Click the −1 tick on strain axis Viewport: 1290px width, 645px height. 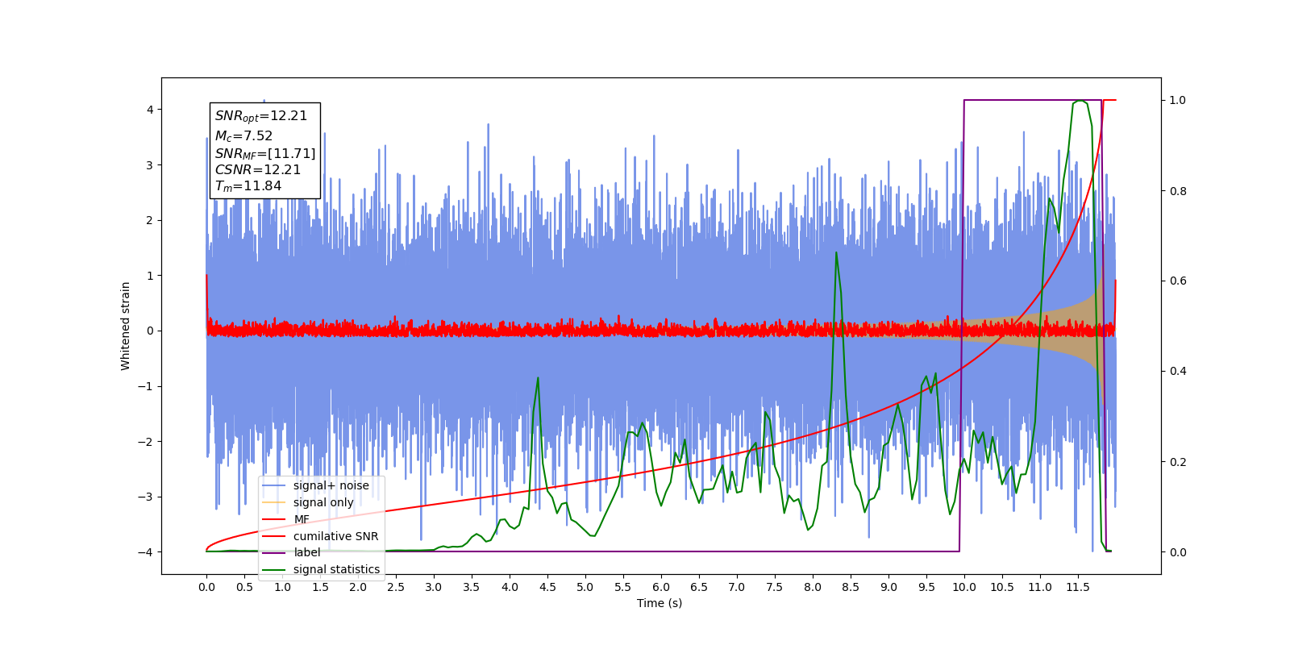(146, 386)
